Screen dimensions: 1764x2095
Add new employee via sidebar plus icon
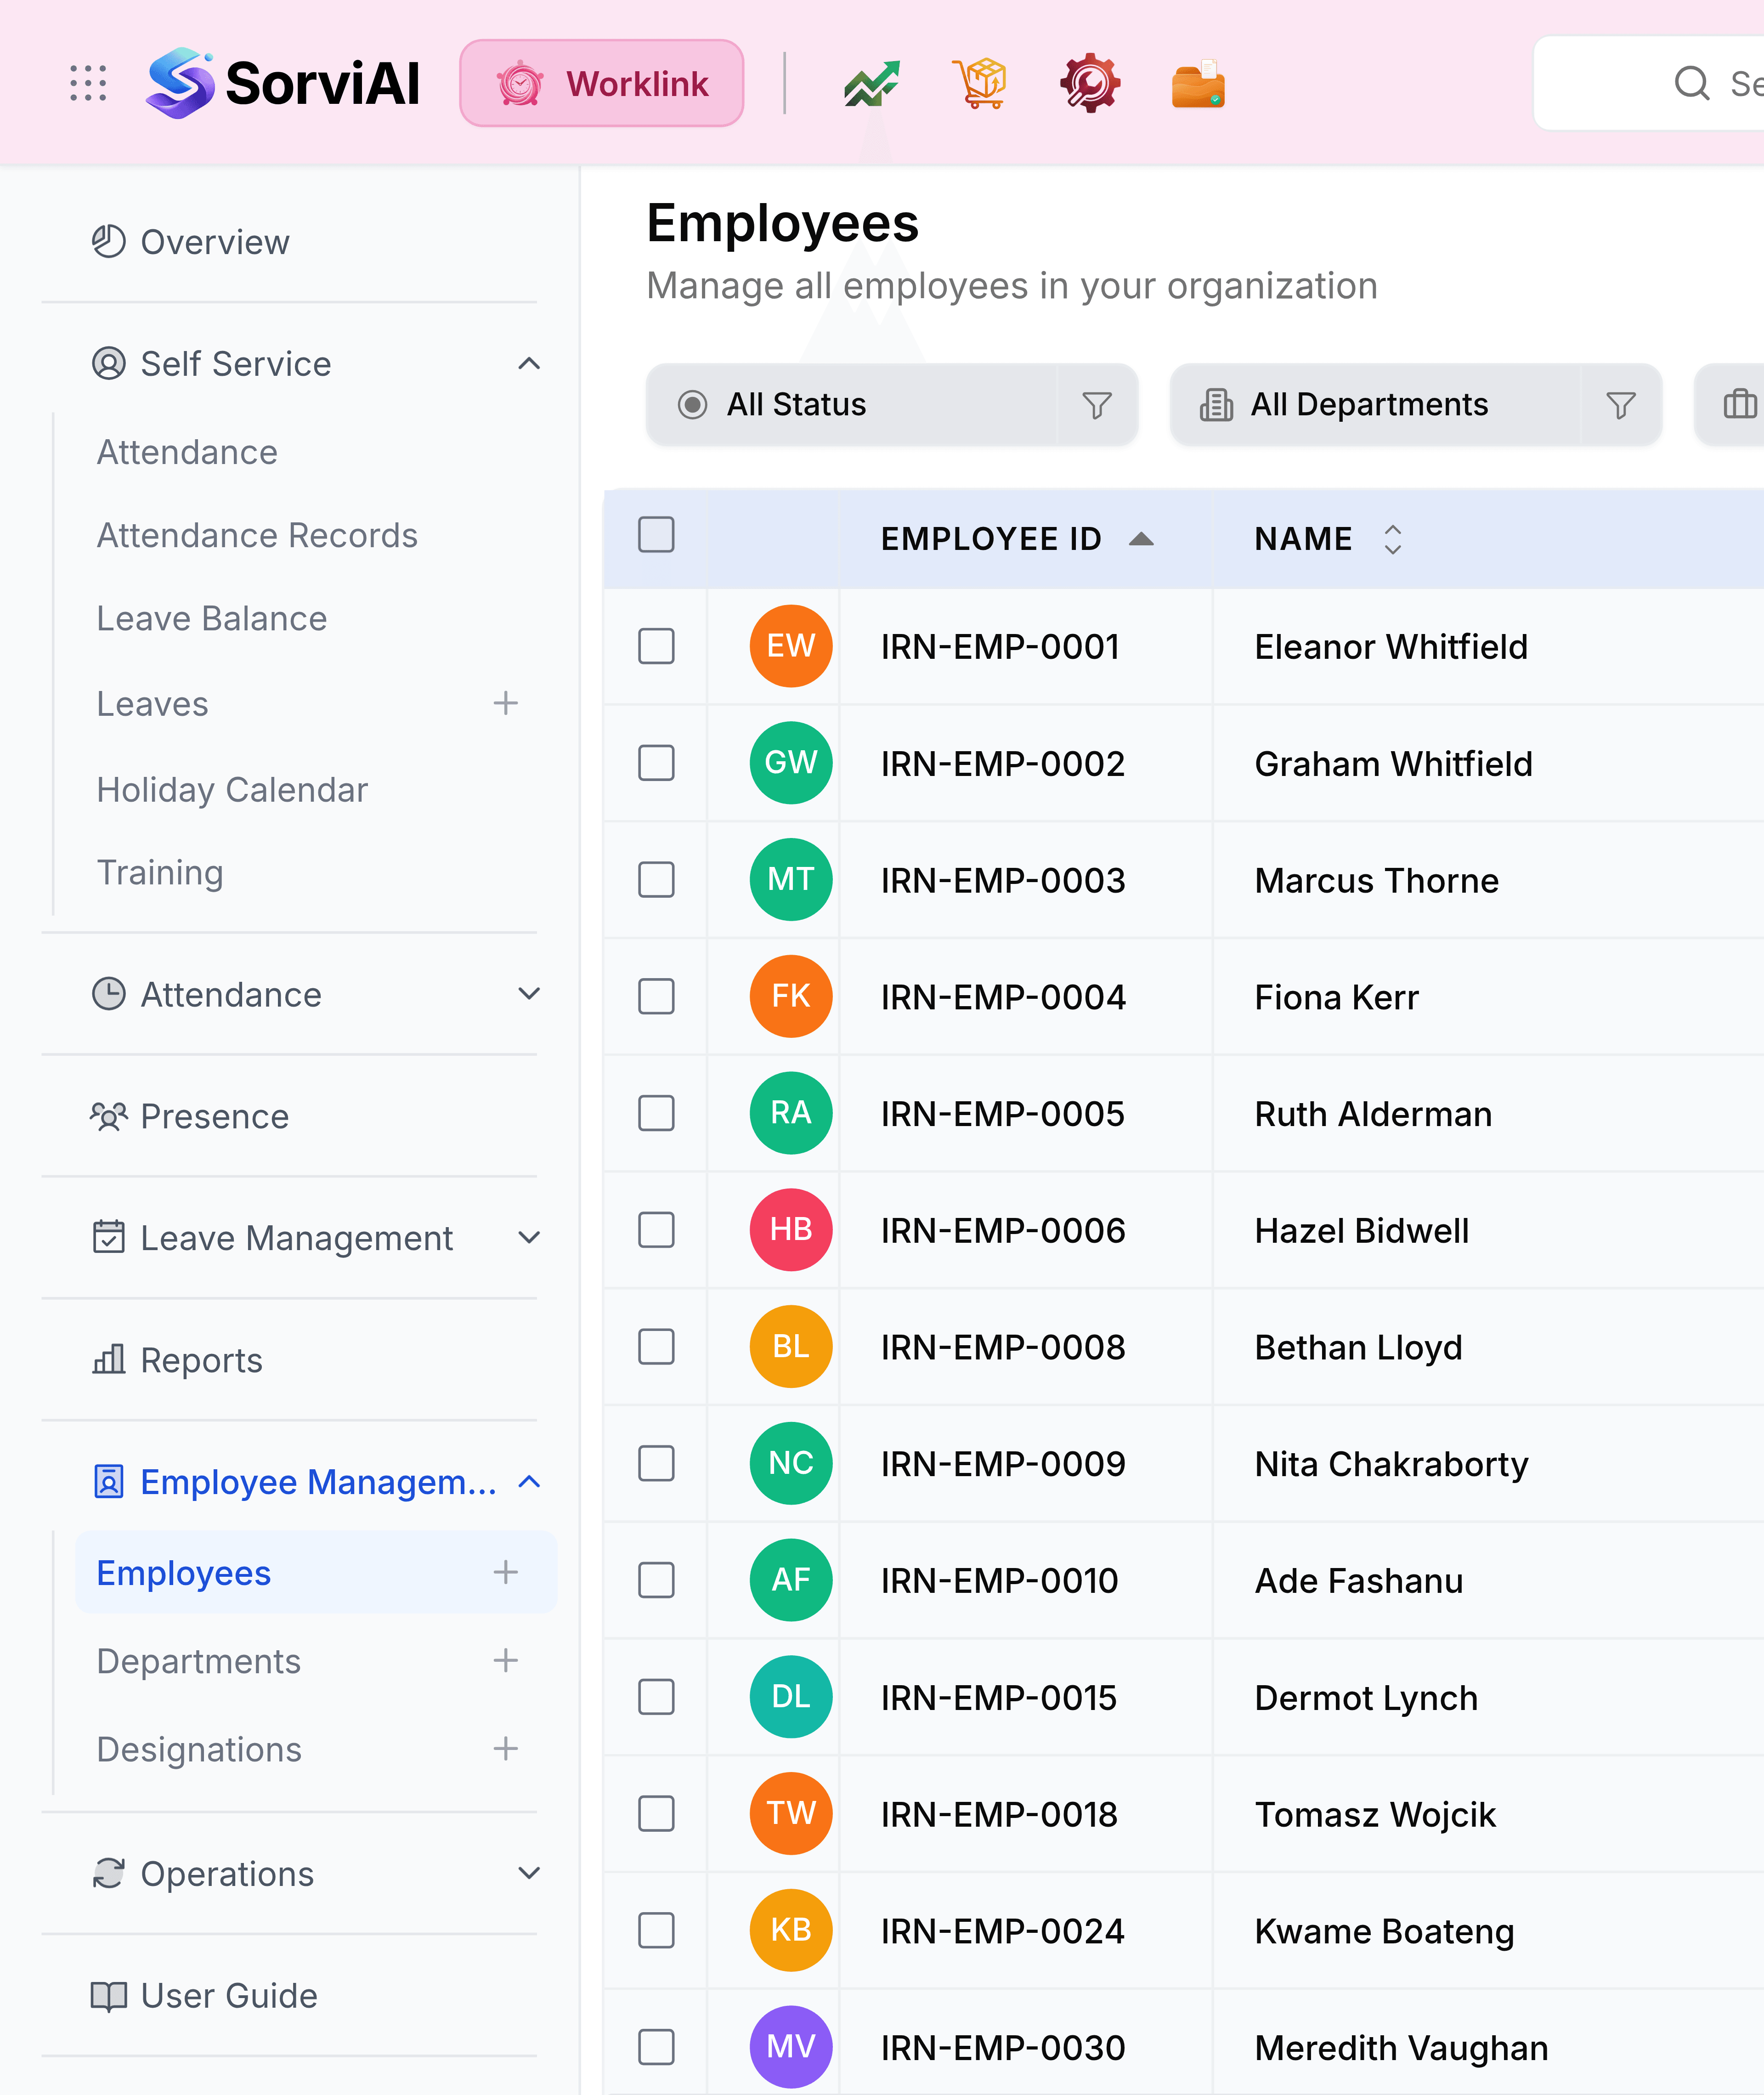coord(506,1573)
